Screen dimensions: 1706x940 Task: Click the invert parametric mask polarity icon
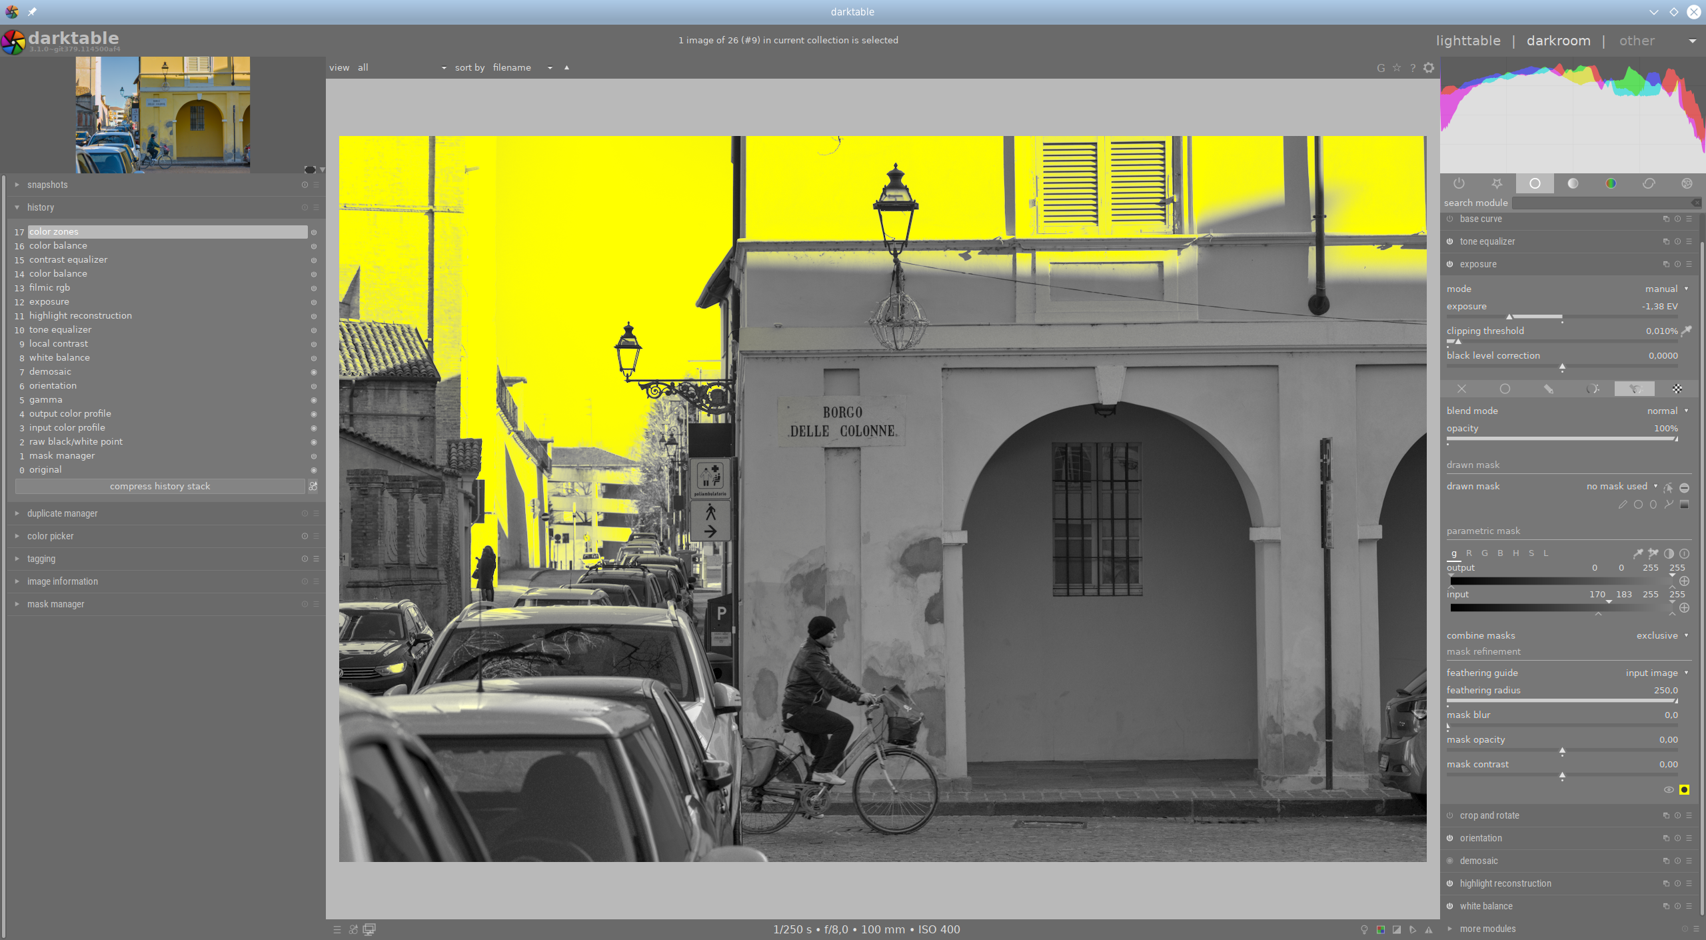point(1669,553)
